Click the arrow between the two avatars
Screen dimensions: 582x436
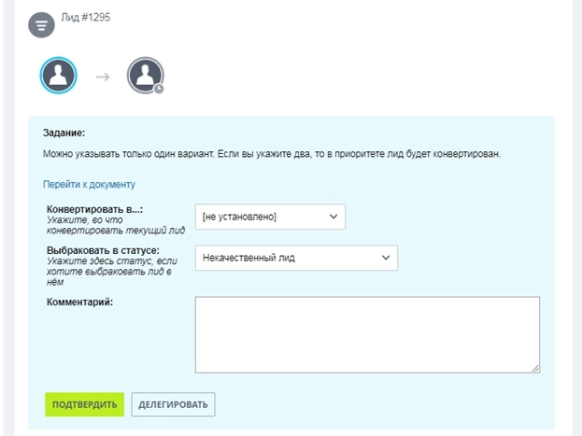[x=102, y=77]
